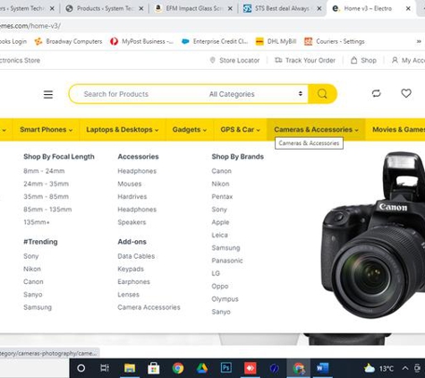This screenshot has height=378, width=425.
Task: Open Task View in the taskbar
Action: point(105,368)
